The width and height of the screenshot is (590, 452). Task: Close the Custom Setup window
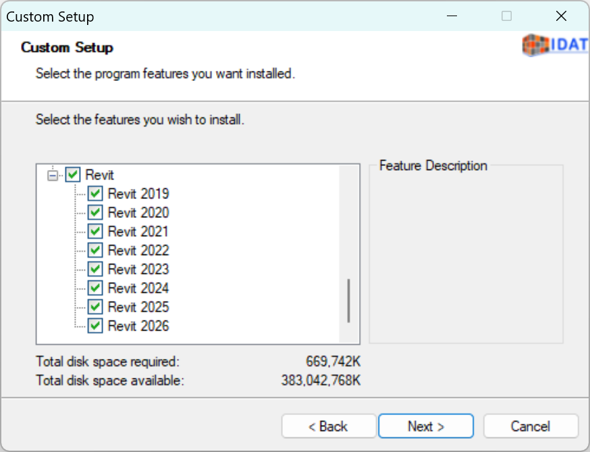click(561, 16)
